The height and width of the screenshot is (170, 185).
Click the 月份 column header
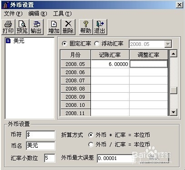(x=75, y=55)
